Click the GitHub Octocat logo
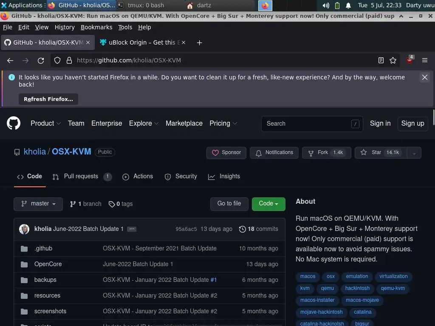The image size is (435, 326). coord(14,124)
